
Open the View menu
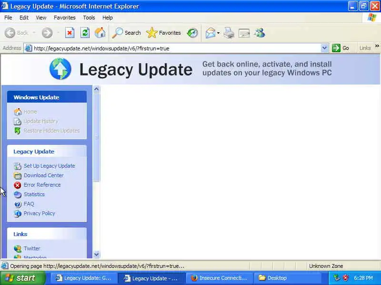pos(41,18)
